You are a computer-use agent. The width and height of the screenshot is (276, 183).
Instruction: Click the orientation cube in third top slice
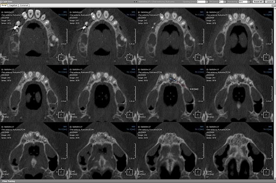pyautogui.click(x=198, y=57)
